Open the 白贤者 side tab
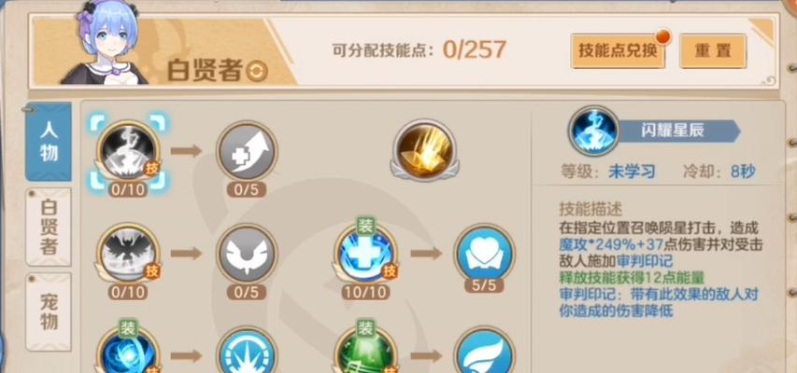 coord(49,227)
